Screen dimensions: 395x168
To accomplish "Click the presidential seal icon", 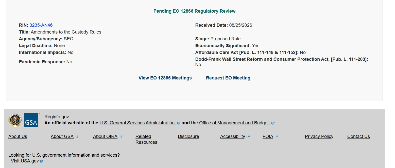I will coord(15,120).
